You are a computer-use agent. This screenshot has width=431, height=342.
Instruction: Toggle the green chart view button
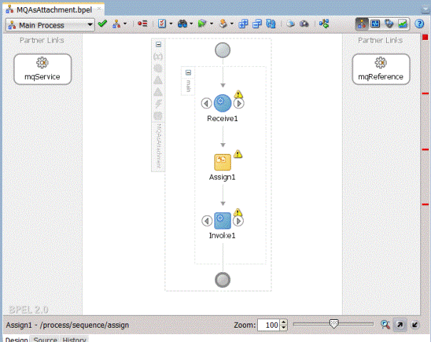click(x=403, y=24)
